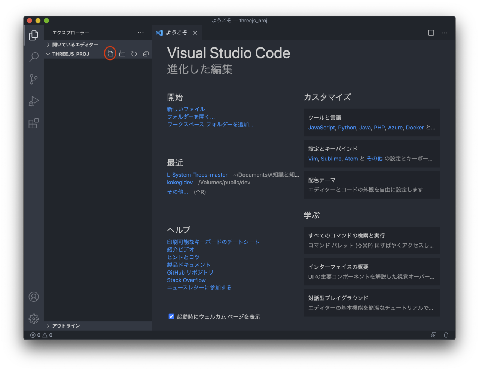
Task: Open the ヒントとコツ link
Action: pyautogui.click(x=183, y=257)
